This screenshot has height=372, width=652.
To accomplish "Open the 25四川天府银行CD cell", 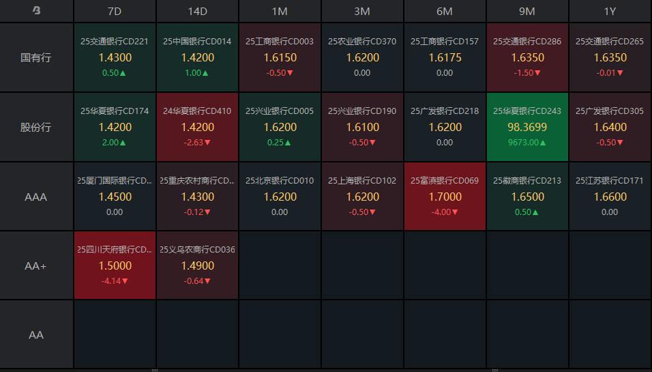I will pyautogui.click(x=115, y=266).
